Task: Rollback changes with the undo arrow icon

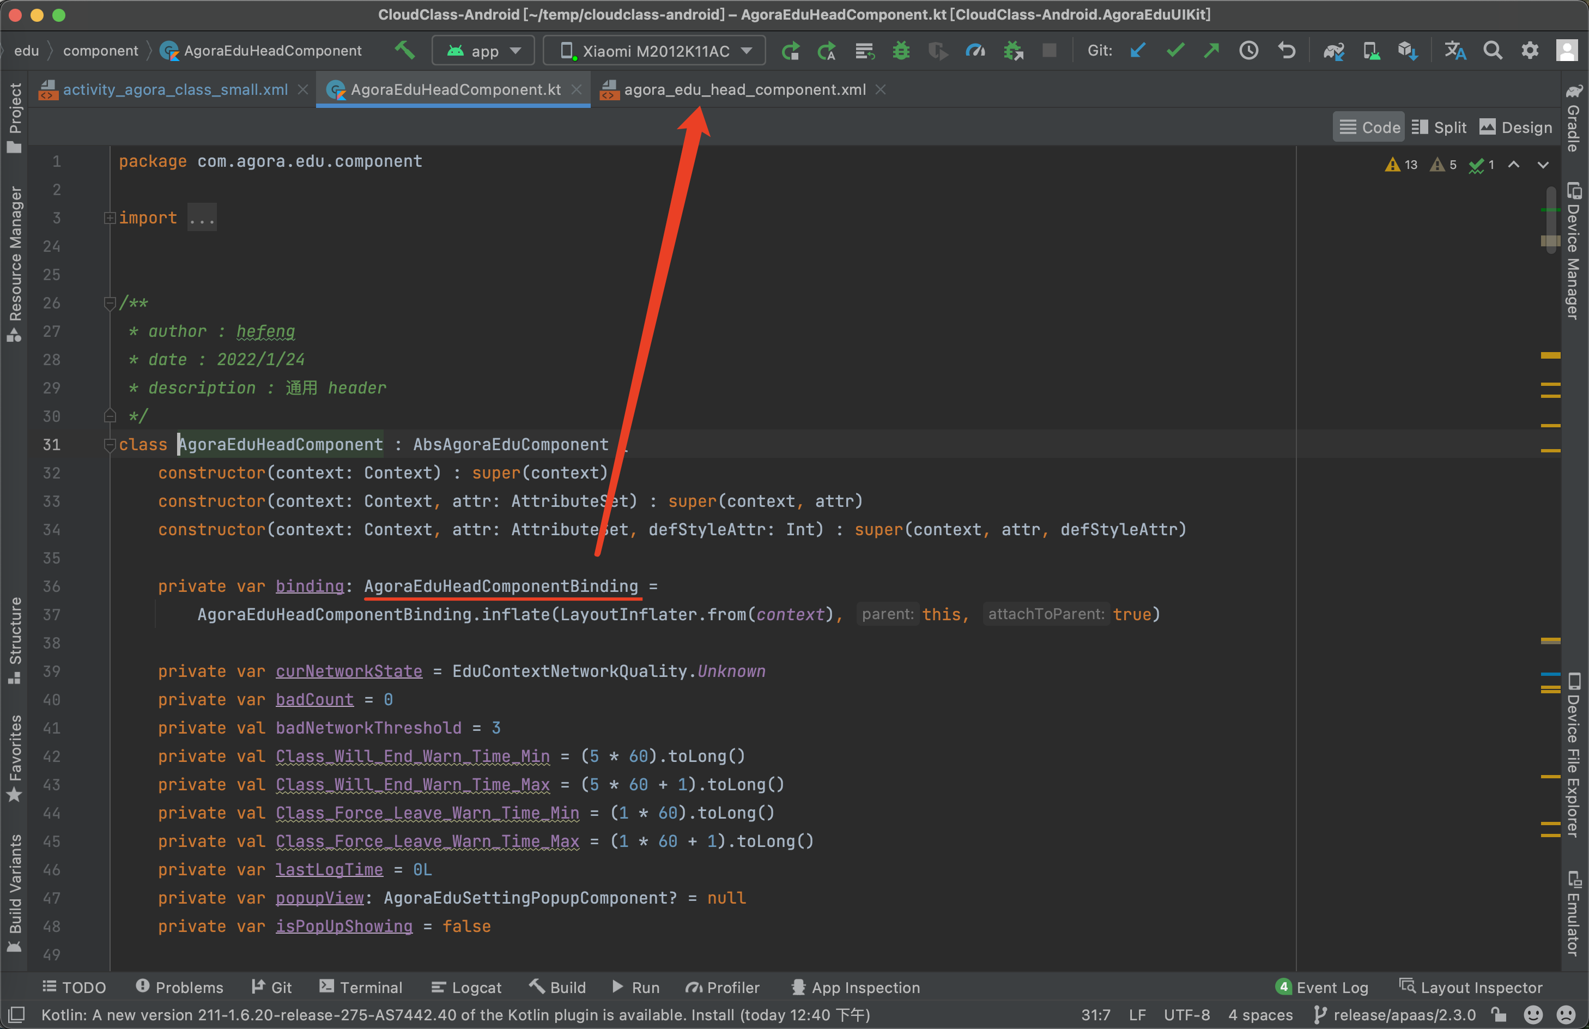Action: point(1287,51)
